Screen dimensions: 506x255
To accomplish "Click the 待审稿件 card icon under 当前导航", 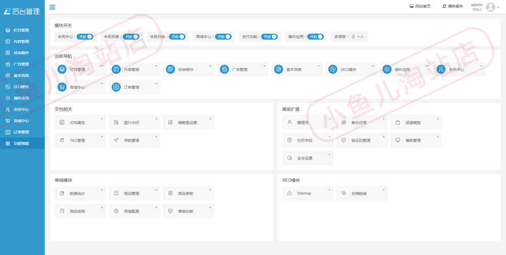I will (x=171, y=69).
